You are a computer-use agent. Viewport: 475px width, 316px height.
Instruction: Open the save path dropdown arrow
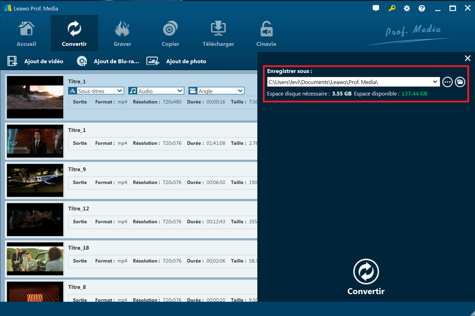tap(435, 82)
